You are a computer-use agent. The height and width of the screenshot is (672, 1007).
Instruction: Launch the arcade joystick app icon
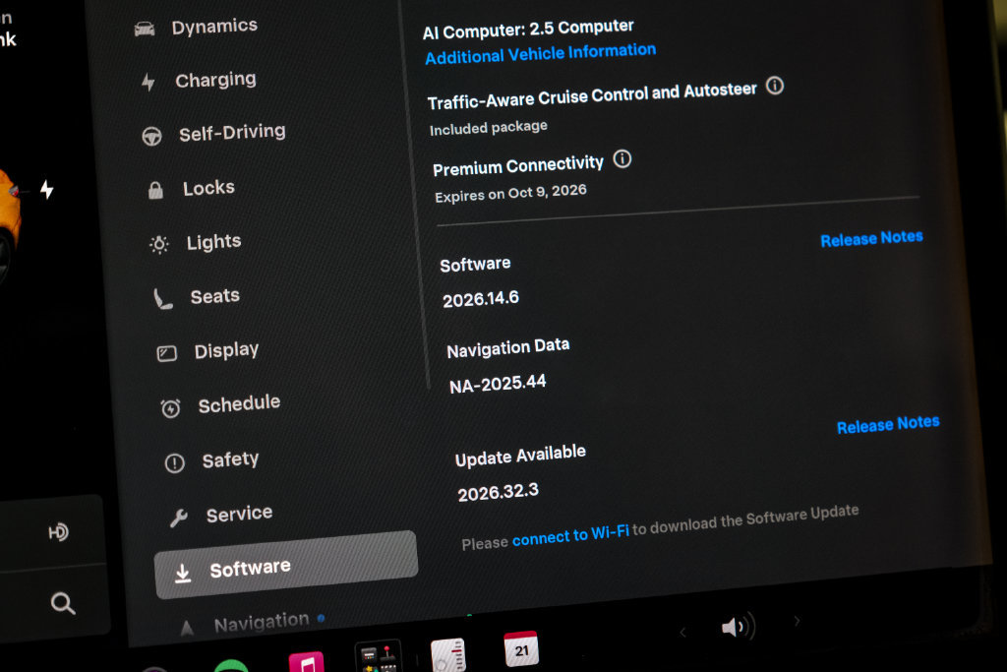click(379, 656)
